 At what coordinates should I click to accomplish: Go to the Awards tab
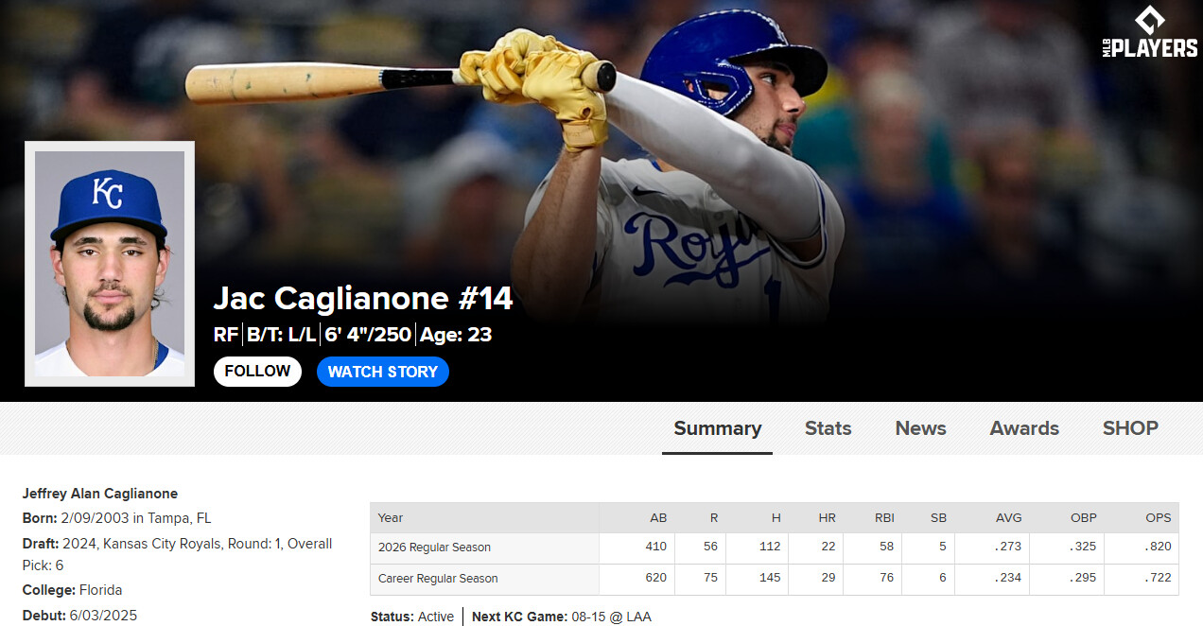pos(1024,428)
